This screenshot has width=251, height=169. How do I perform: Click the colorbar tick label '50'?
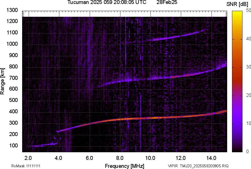point(248,11)
